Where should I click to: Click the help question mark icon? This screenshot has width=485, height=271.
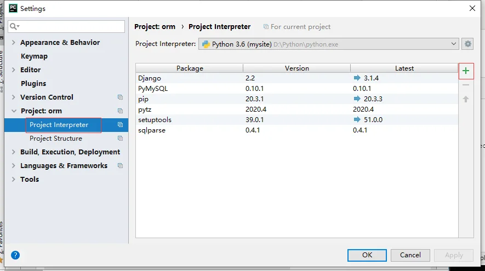pyautogui.click(x=15, y=255)
